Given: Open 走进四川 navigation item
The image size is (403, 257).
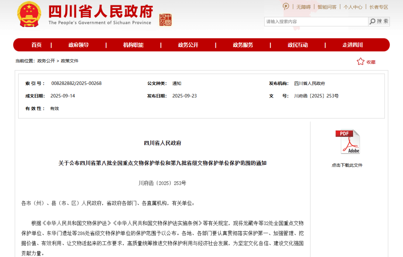Looking at the screenshot, I should coord(353,45).
